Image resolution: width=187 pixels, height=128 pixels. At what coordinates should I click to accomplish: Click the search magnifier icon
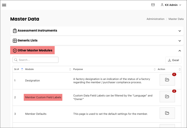pyautogui.click(x=16, y=60)
